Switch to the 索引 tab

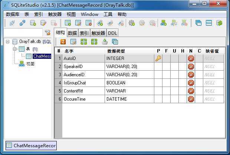click(84, 33)
